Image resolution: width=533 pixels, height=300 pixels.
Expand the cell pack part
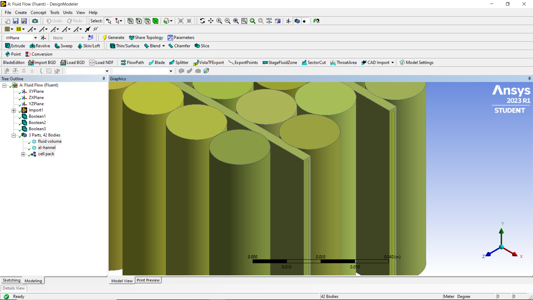23,154
